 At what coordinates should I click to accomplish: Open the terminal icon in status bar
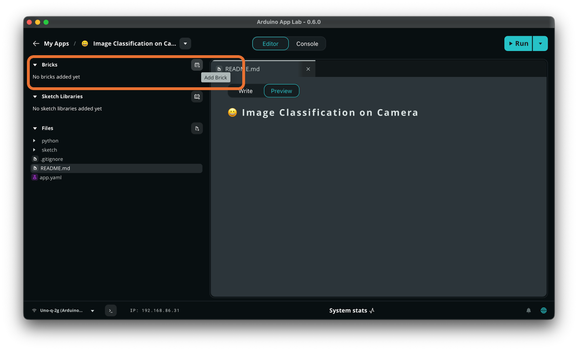110,310
